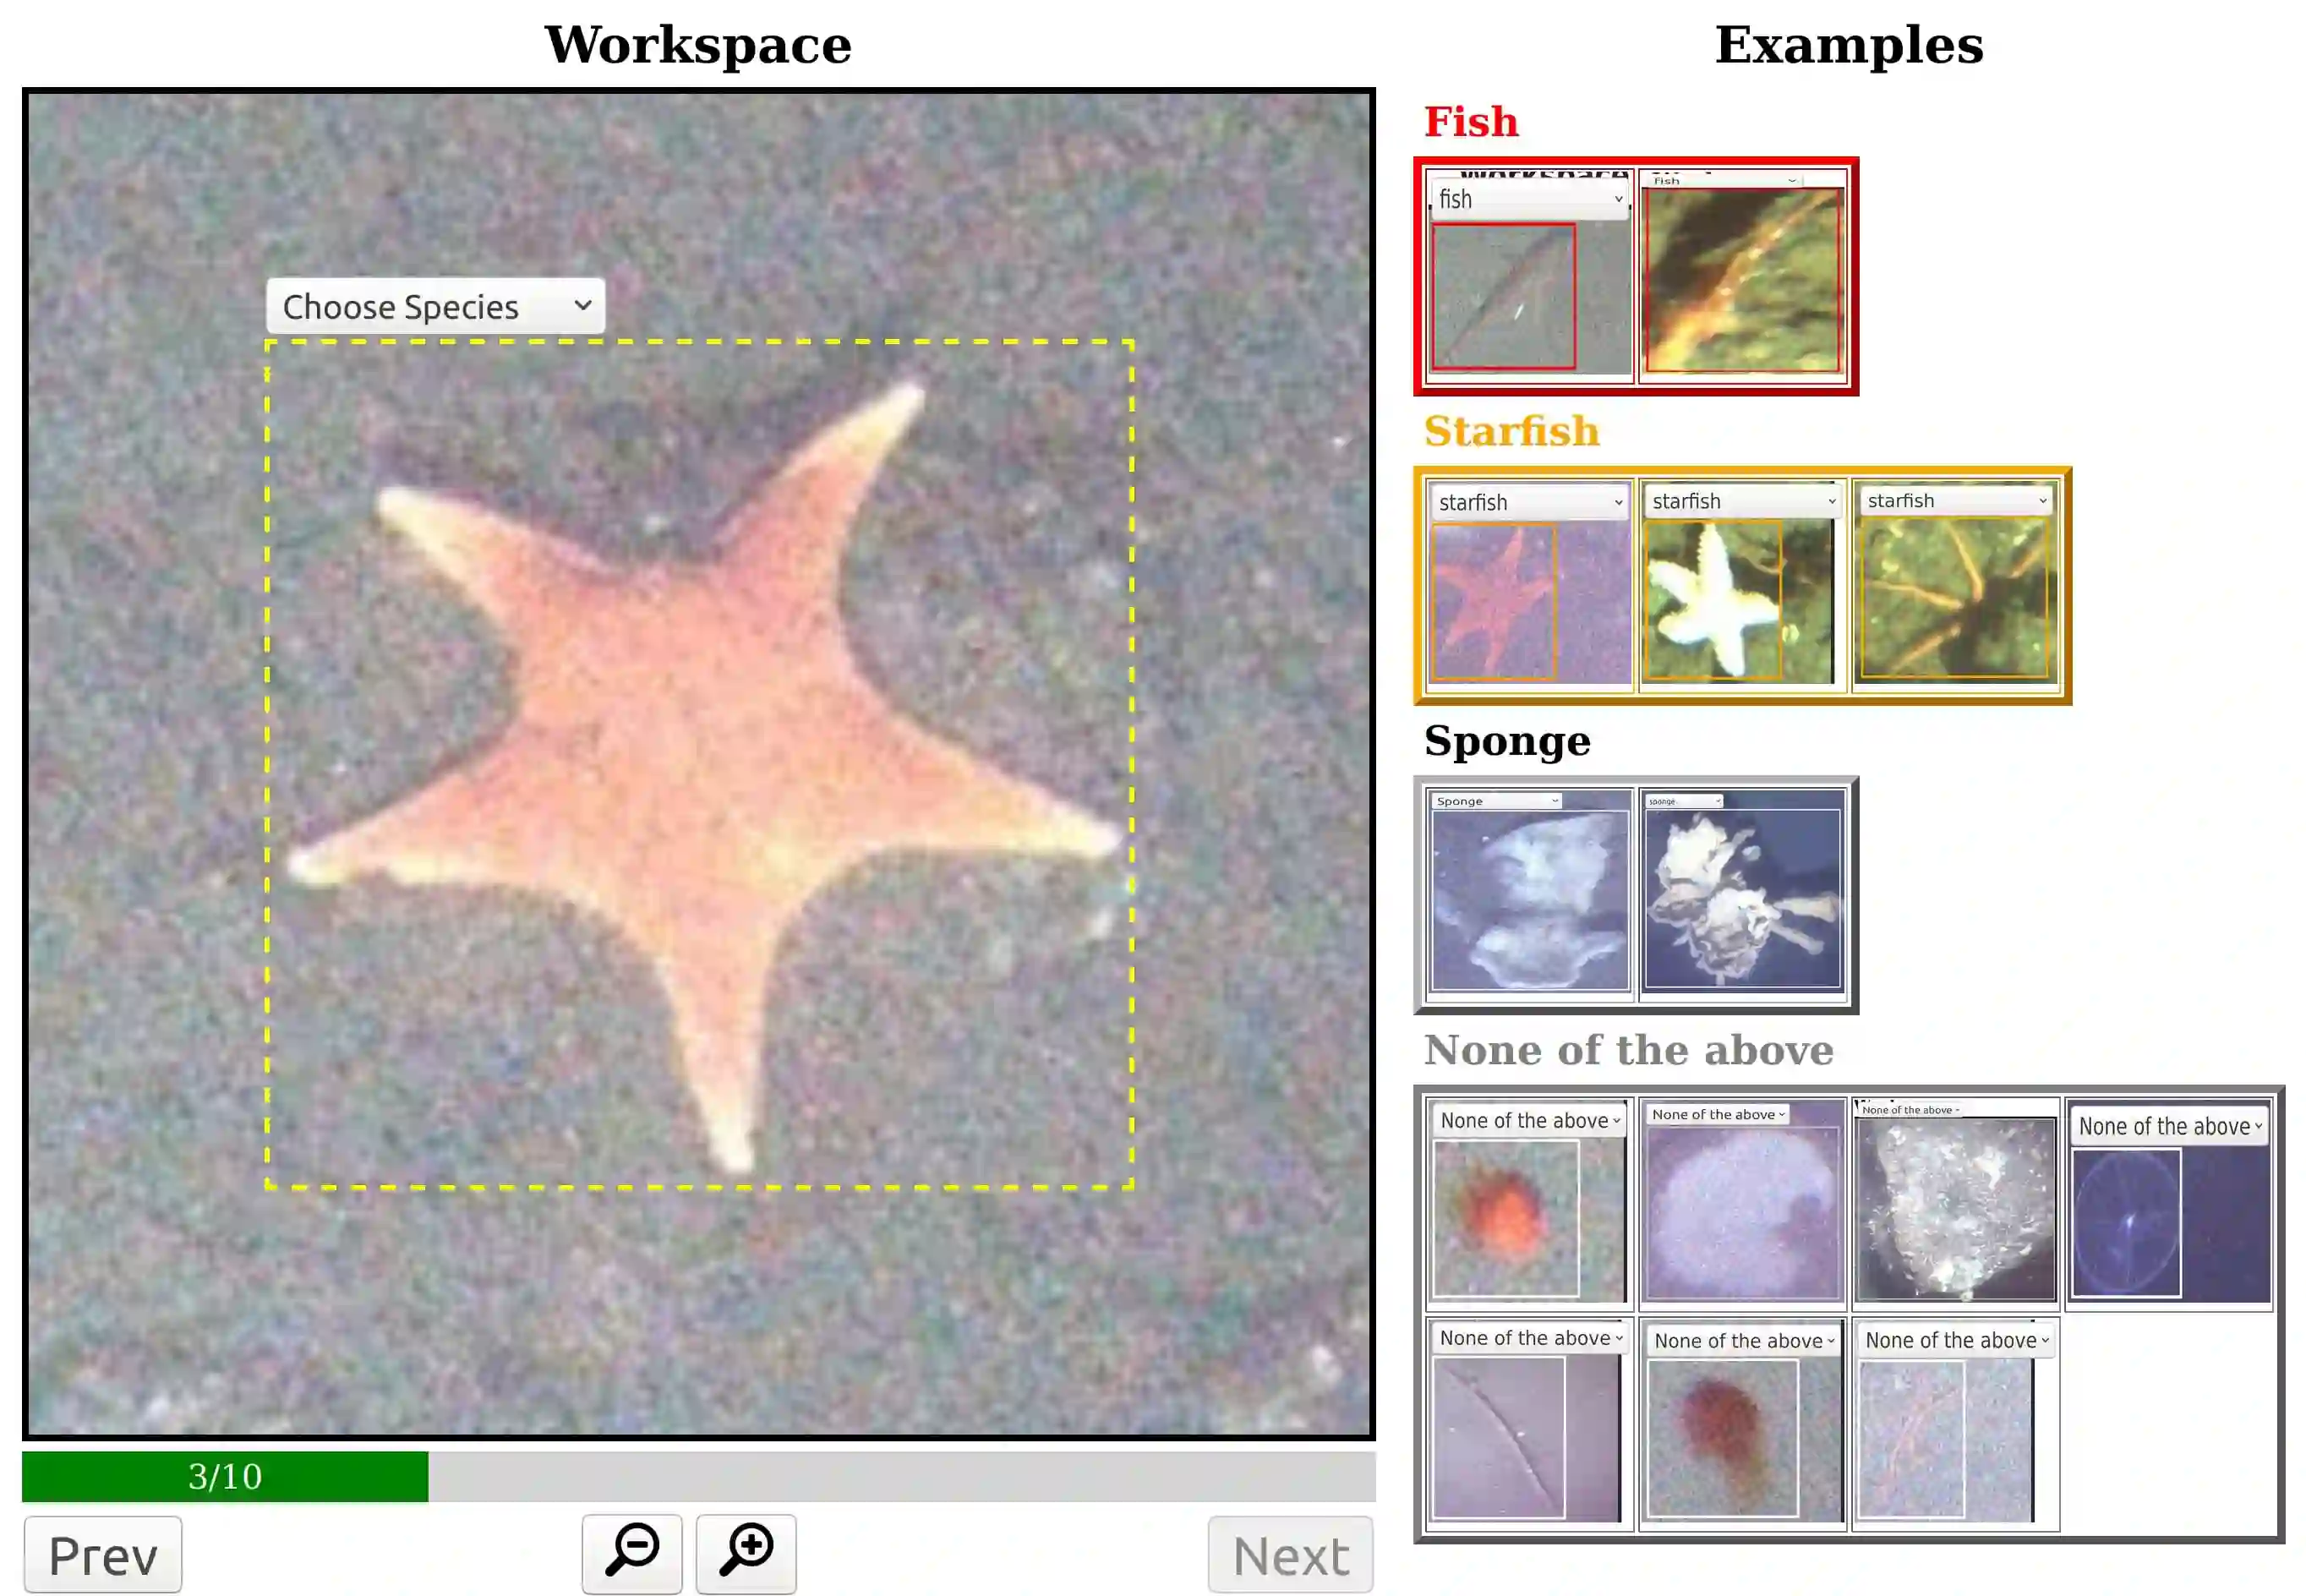Image resolution: width=2306 pixels, height=1596 pixels.
Task: Click the green 3/10 progress bar
Action: coord(225,1476)
